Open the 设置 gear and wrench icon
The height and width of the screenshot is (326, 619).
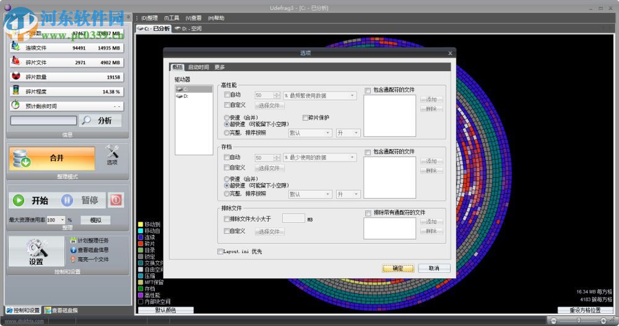pyautogui.click(x=37, y=249)
